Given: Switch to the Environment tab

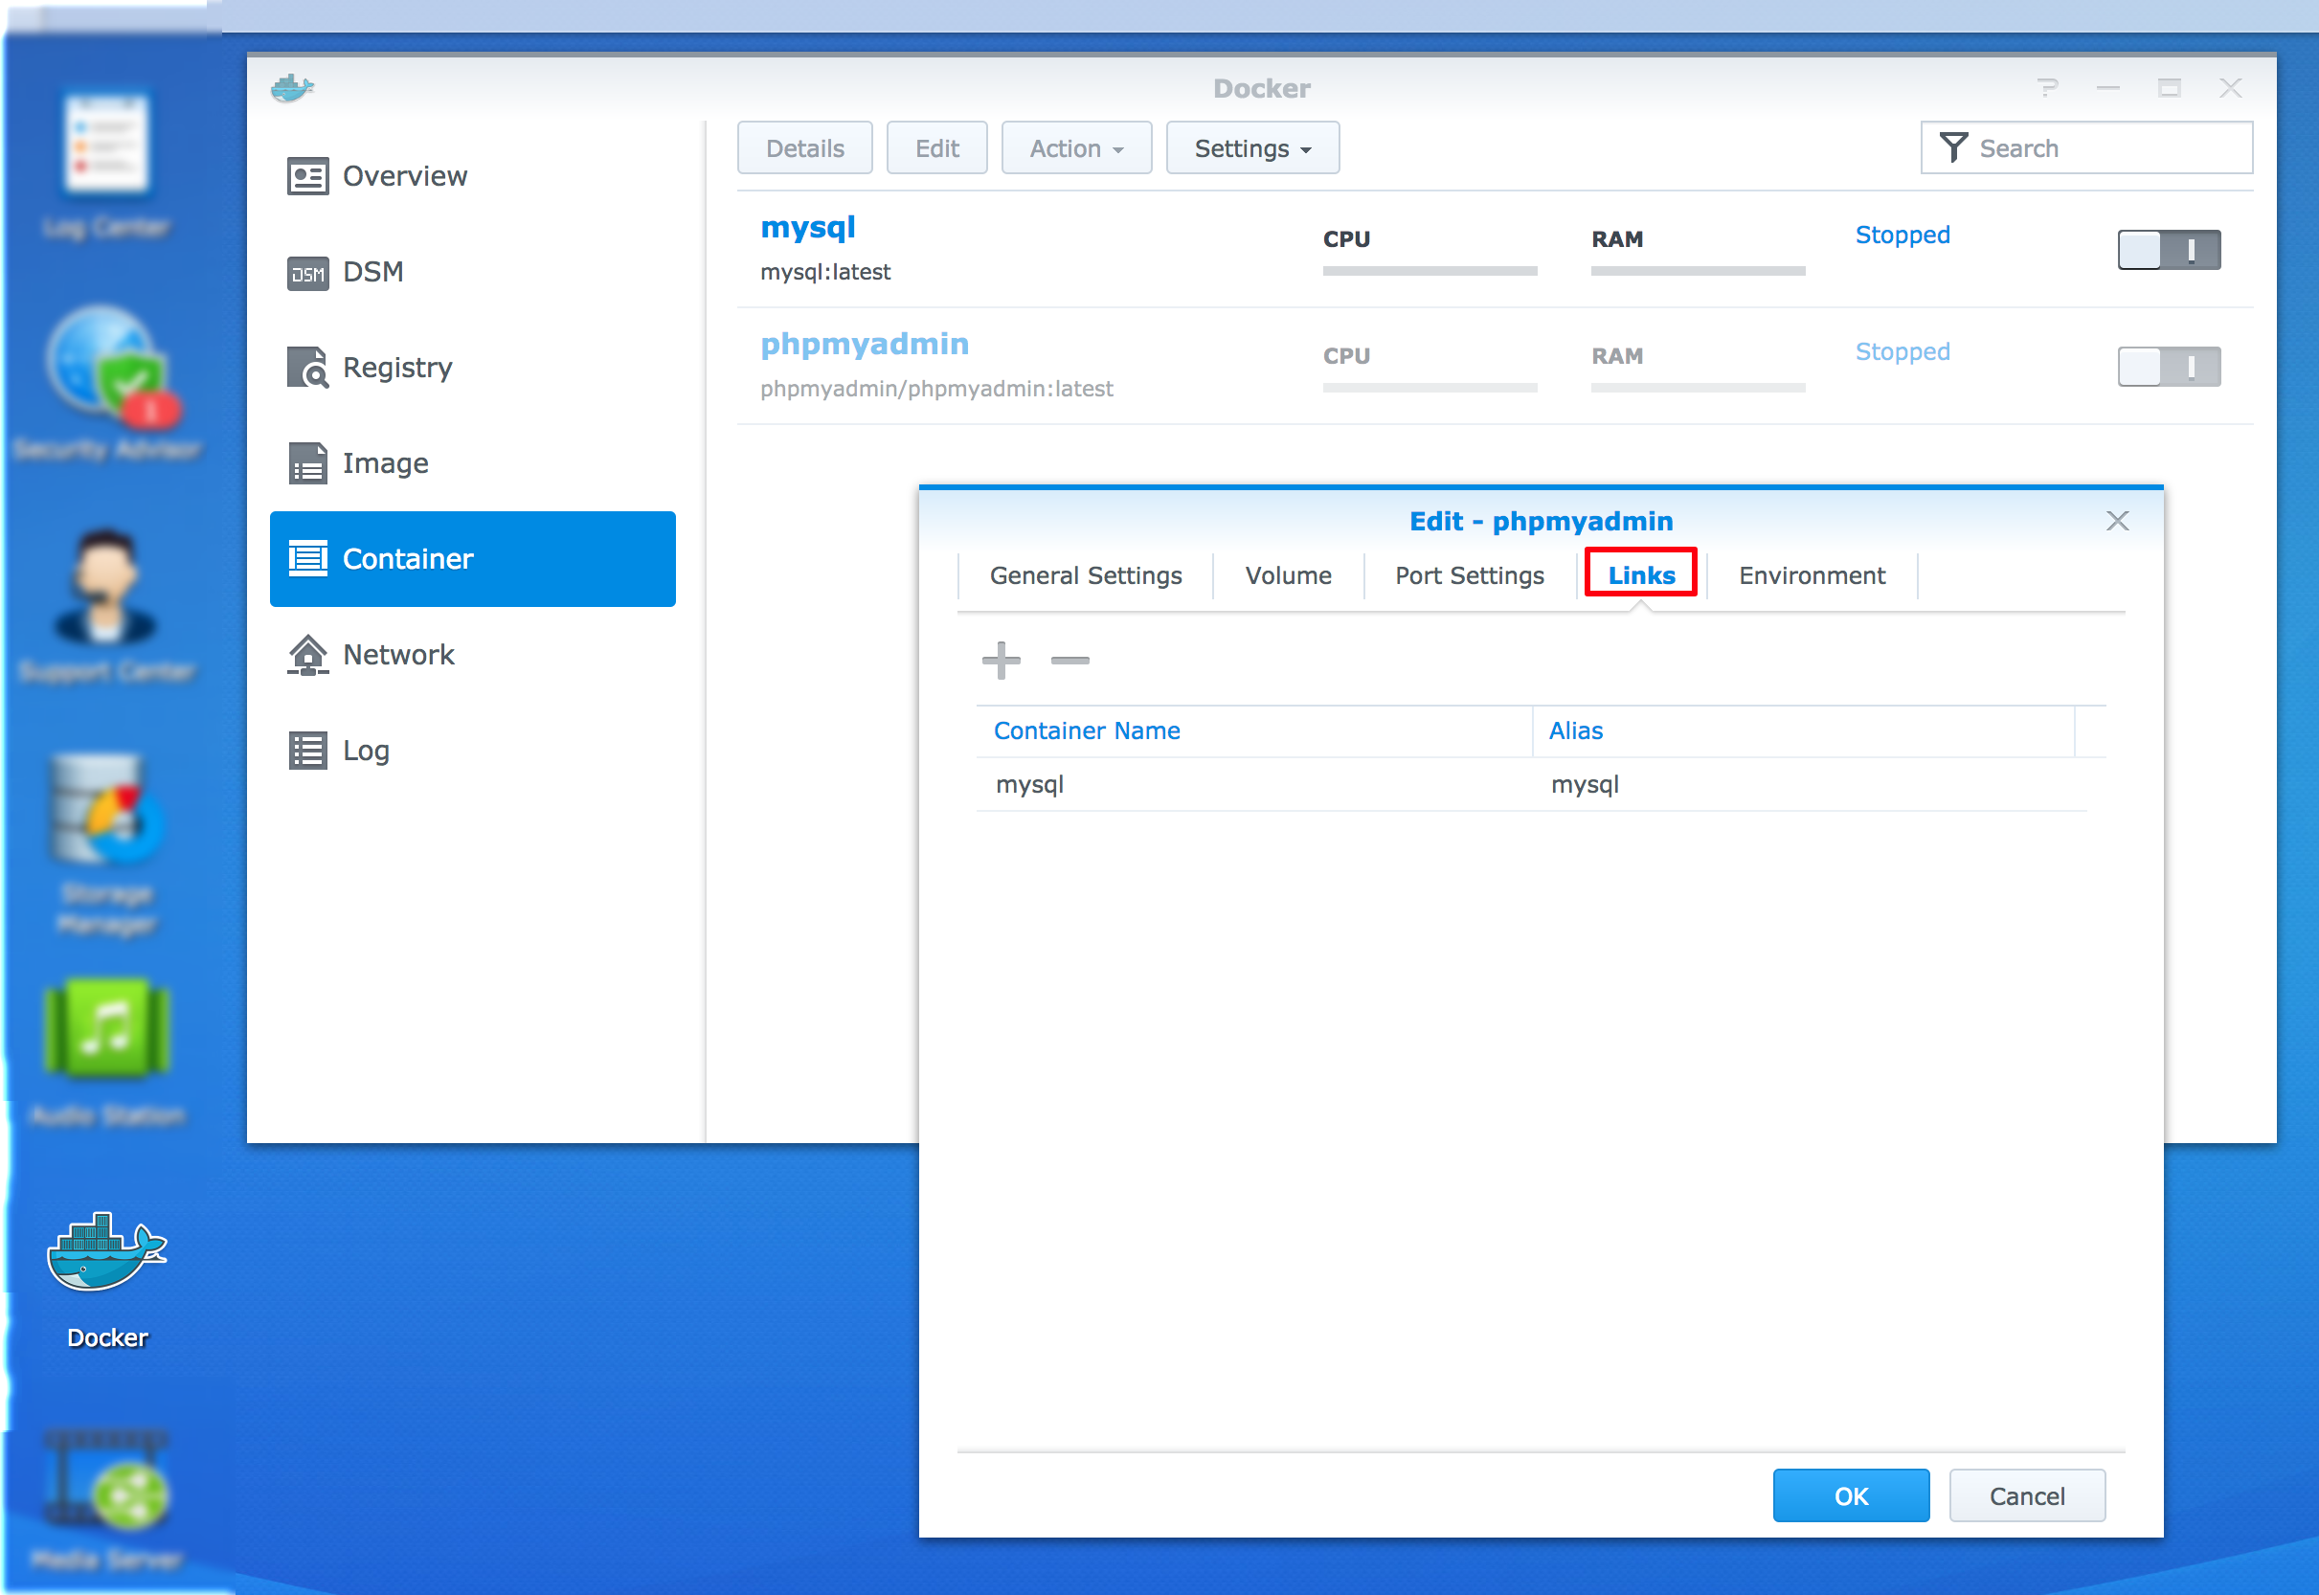Looking at the screenshot, I should coord(1812,575).
